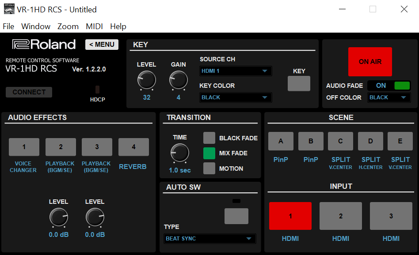Close the VR-1HD RCS window
The width and height of the screenshot is (419, 255).
[404, 9]
